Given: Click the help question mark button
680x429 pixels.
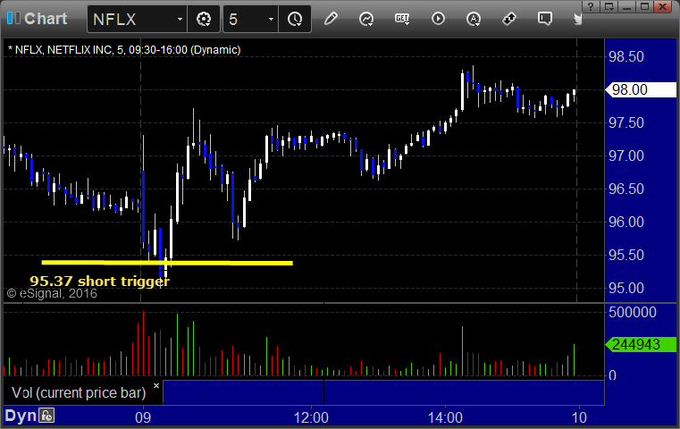Looking at the screenshot, I should [592, 6].
